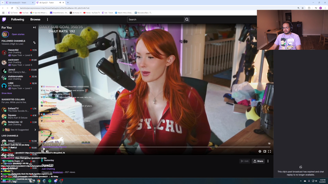This screenshot has height=184, width=328.
Task: Open the Browse page
Action: [35, 19]
